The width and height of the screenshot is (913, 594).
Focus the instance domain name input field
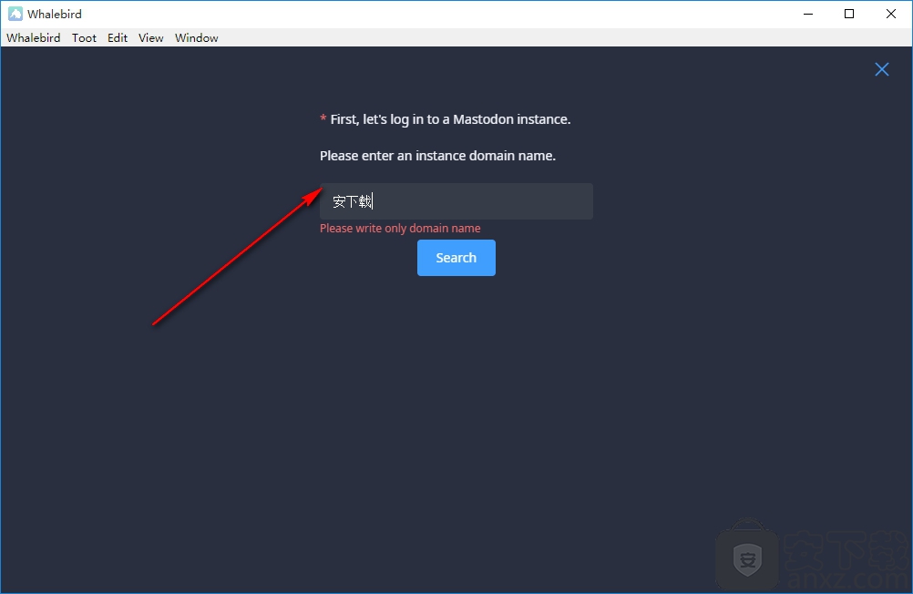coord(456,201)
